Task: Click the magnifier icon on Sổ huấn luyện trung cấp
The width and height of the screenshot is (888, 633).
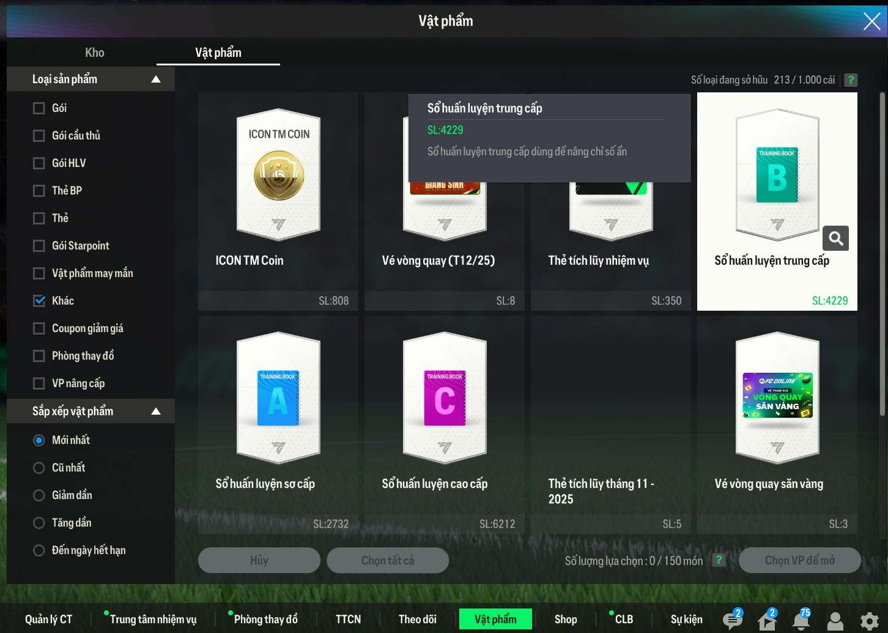Action: pos(835,239)
